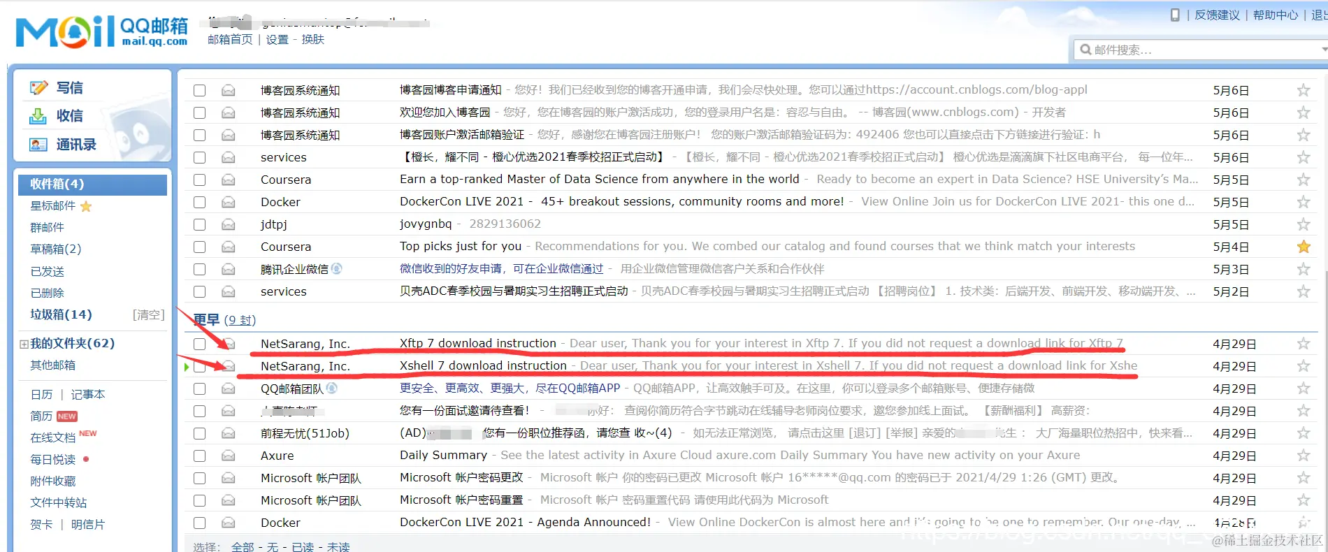The width and height of the screenshot is (1328, 552).
Task: Click the star icon beside 星标邮件
Action: 86,206
